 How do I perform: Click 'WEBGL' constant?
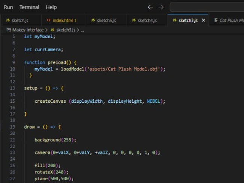[154, 101]
